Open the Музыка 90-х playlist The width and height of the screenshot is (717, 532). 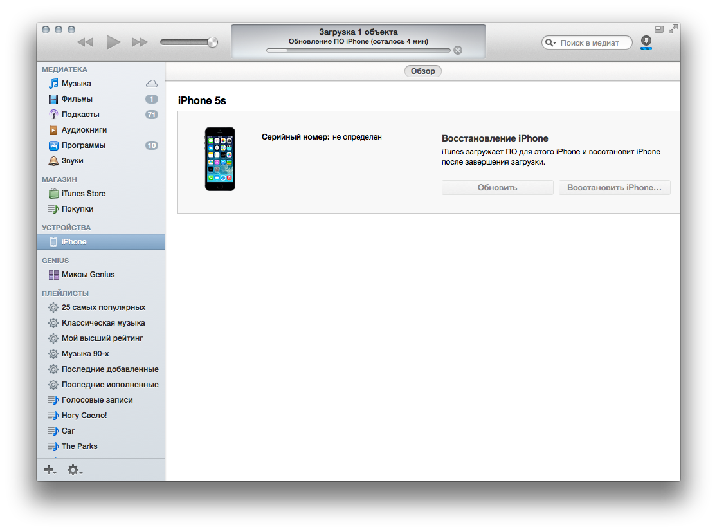coord(100,354)
